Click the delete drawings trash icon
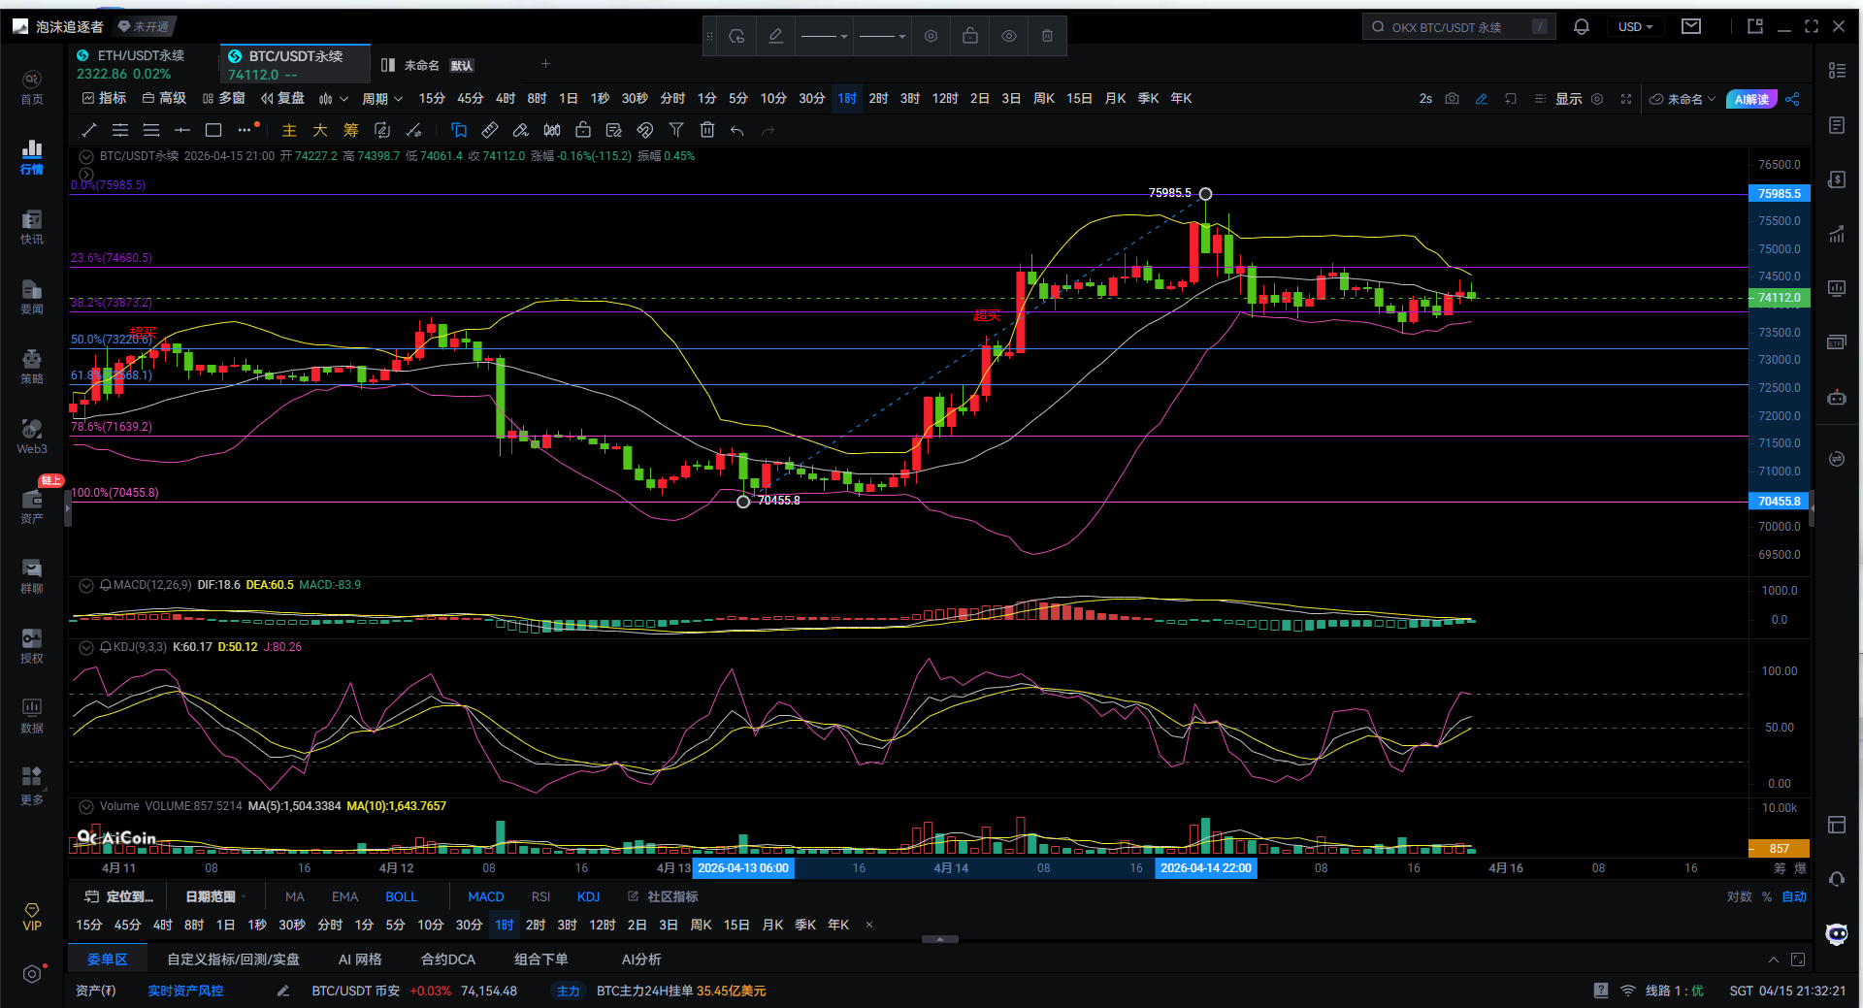1863x1008 pixels. [x=707, y=130]
